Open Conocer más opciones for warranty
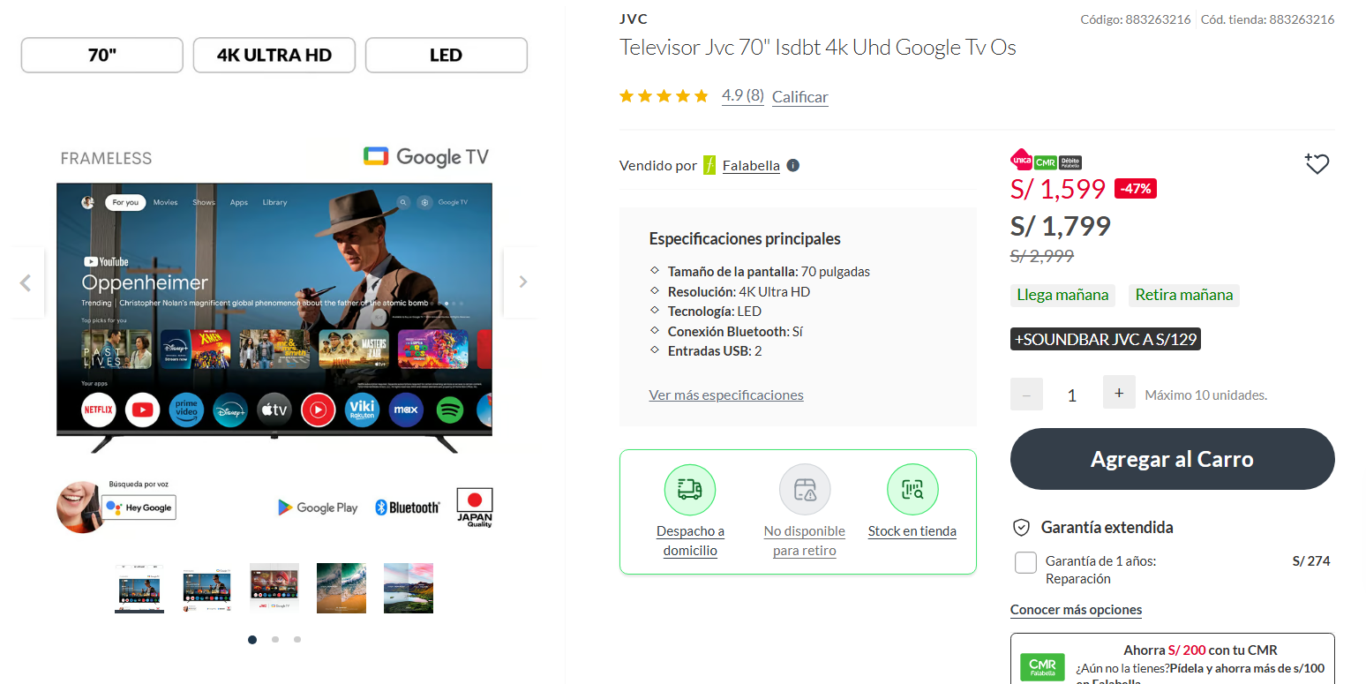The width and height of the screenshot is (1366, 684). click(1076, 610)
